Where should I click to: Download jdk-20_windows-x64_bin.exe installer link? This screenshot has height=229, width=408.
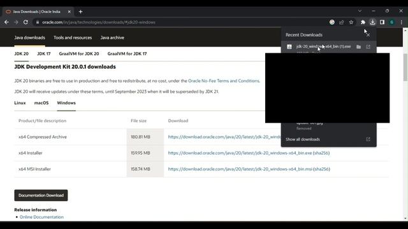tap(240, 153)
